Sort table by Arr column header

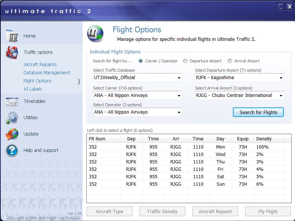(x=176, y=139)
